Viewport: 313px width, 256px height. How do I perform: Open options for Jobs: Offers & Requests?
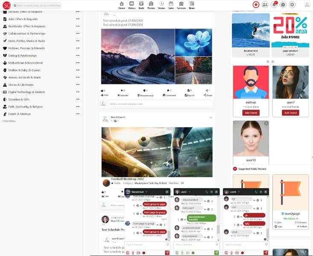[x=78, y=19]
